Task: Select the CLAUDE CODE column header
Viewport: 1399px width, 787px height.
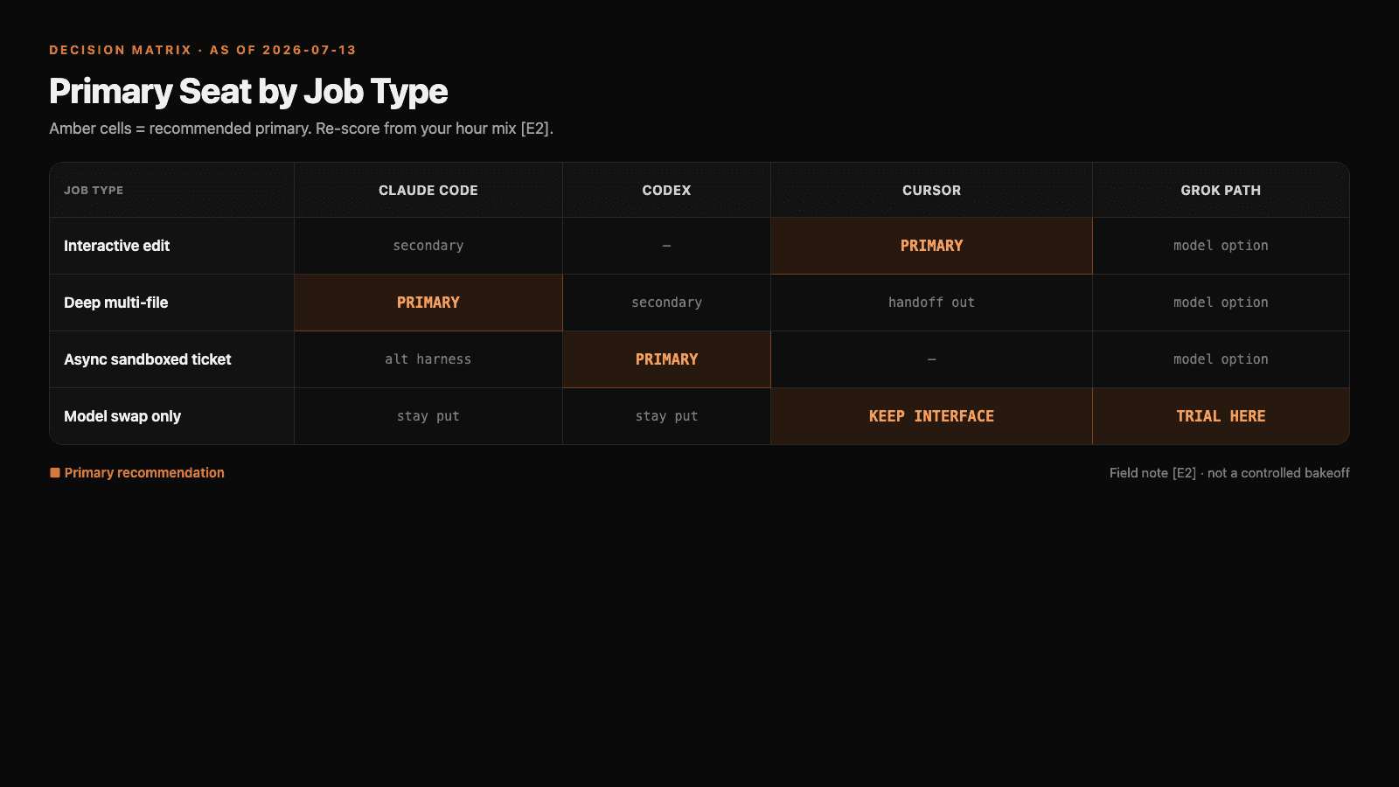Action: [428, 191]
